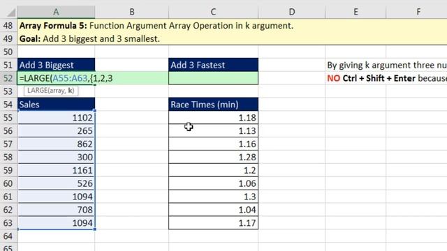447x251 pixels.
Task: Select column E header
Action: pos(356,12)
